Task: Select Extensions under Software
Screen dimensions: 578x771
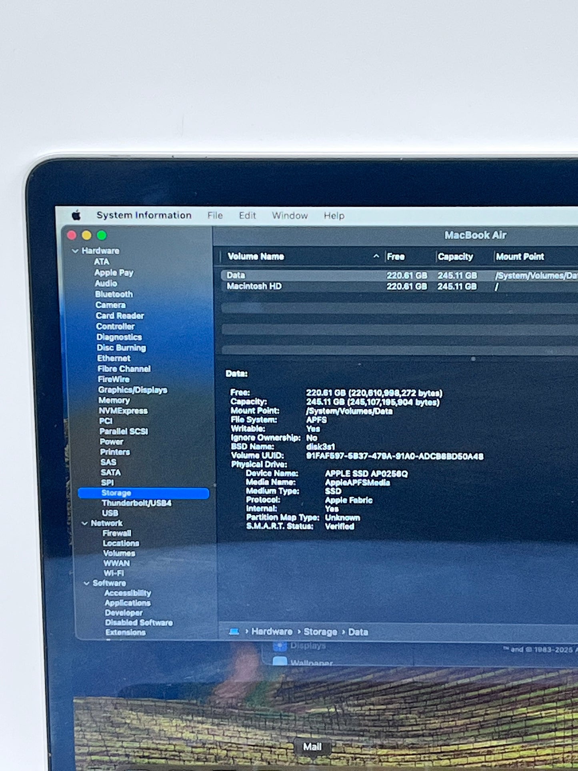Action: point(125,633)
